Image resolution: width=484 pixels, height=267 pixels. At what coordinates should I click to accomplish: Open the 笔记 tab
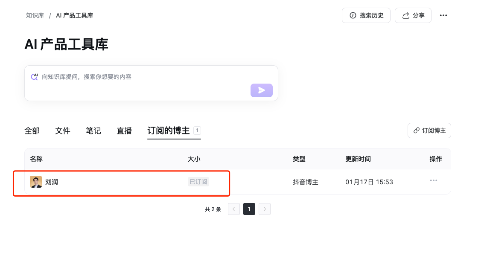point(93,131)
